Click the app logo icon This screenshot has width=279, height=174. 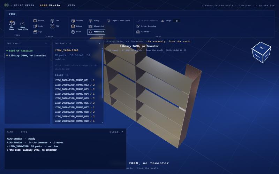pos(6,5)
